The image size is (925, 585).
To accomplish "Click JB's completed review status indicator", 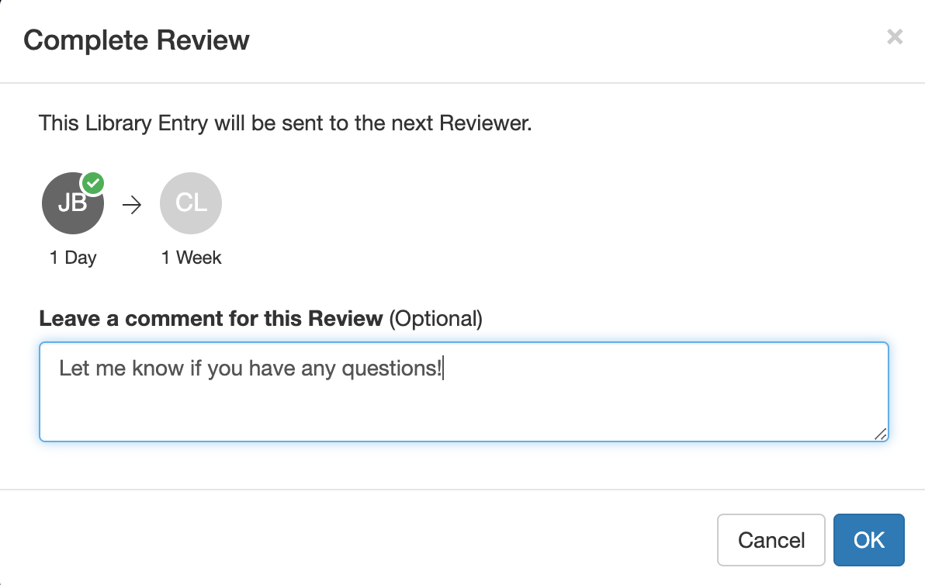I will [92, 182].
